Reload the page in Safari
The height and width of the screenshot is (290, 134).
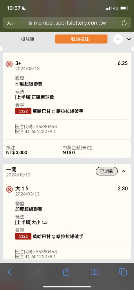click(x=124, y=23)
